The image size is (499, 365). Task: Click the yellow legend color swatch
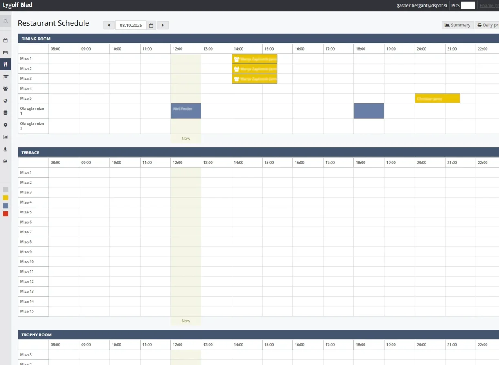coord(6,198)
